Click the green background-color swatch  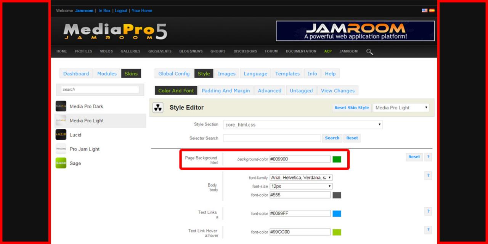click(337, 159)
